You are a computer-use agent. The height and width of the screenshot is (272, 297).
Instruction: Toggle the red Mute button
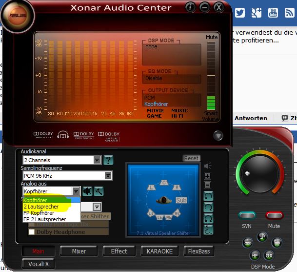coord(274,215)
